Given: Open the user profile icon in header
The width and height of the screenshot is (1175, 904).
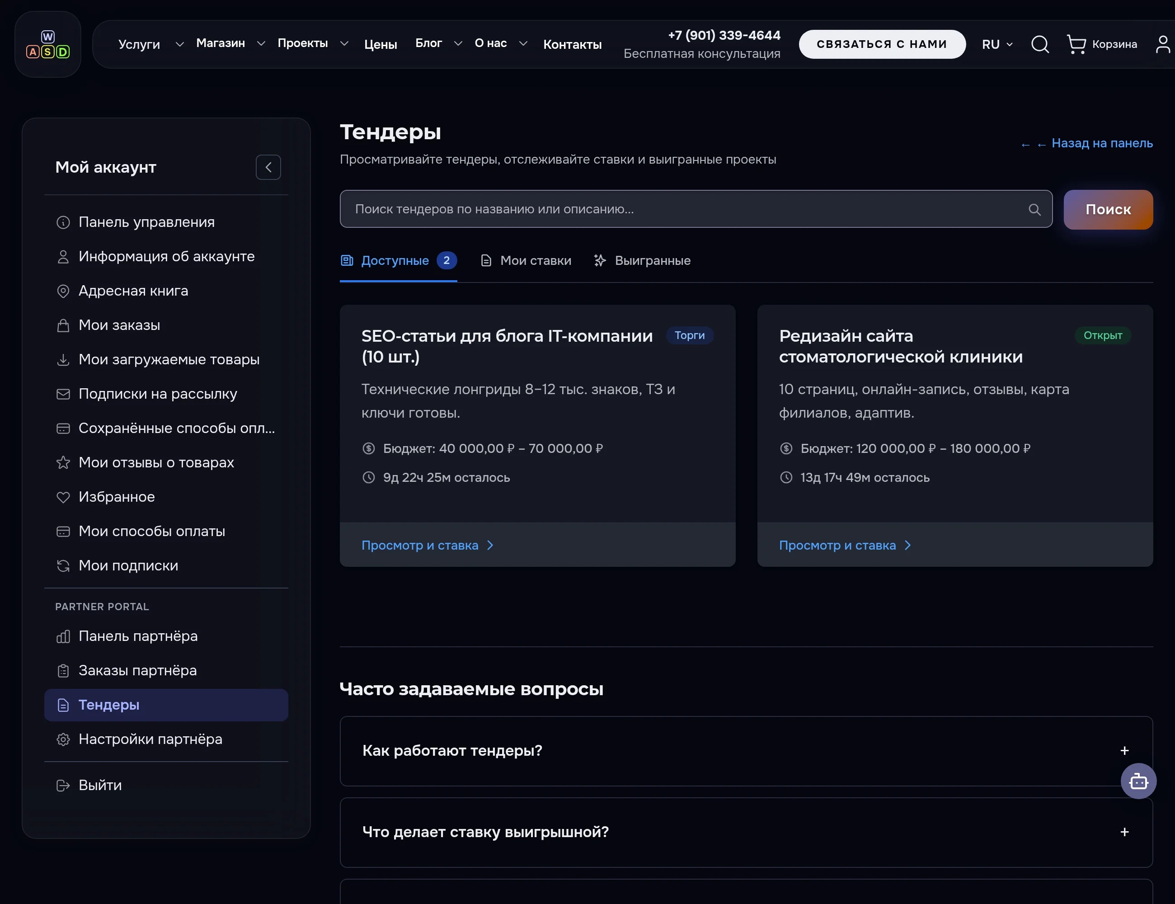Looking at the screenshot, I should tap(1163, 44).
